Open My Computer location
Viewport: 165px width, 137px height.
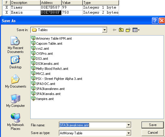[15, 101]
